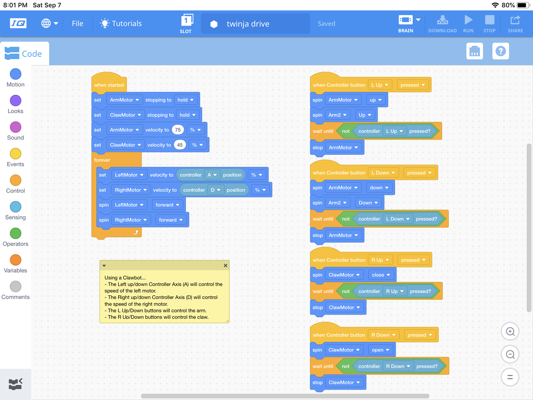Image resolution: width=533 pixels, height=400 pixels.
Task: Click the zoom in magnifier icon
Action: (x=510, y=332)
